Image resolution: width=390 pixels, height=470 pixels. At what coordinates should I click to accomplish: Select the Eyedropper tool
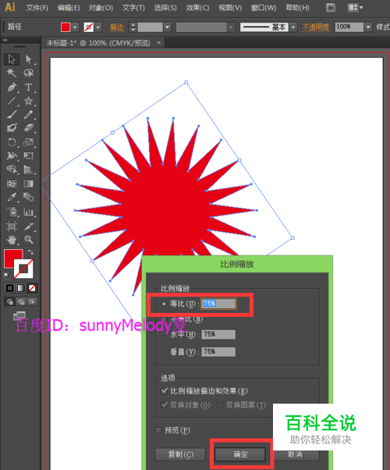pyautogui.click(x=12, y=198)
